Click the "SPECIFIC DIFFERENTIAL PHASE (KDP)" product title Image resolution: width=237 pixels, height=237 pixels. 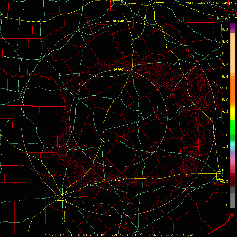[x=83, y=235]
